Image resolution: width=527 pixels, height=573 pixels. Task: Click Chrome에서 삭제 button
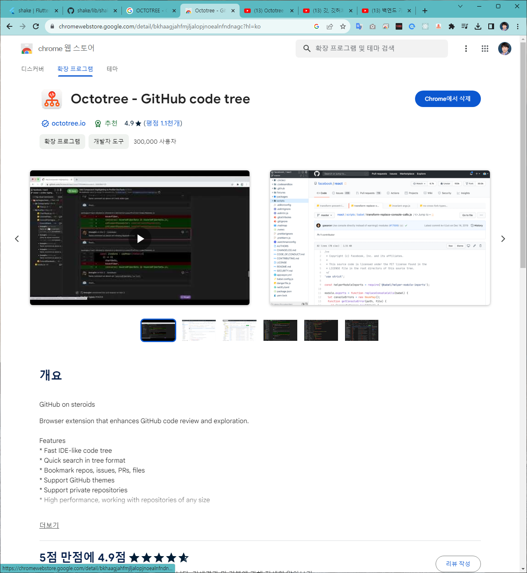coord(448,99)
